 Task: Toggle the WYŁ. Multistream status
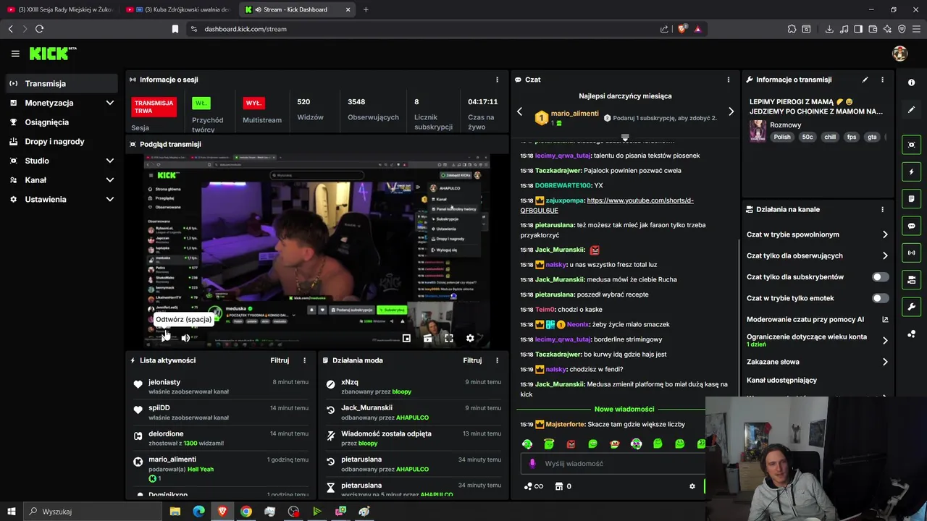point(253,103)
